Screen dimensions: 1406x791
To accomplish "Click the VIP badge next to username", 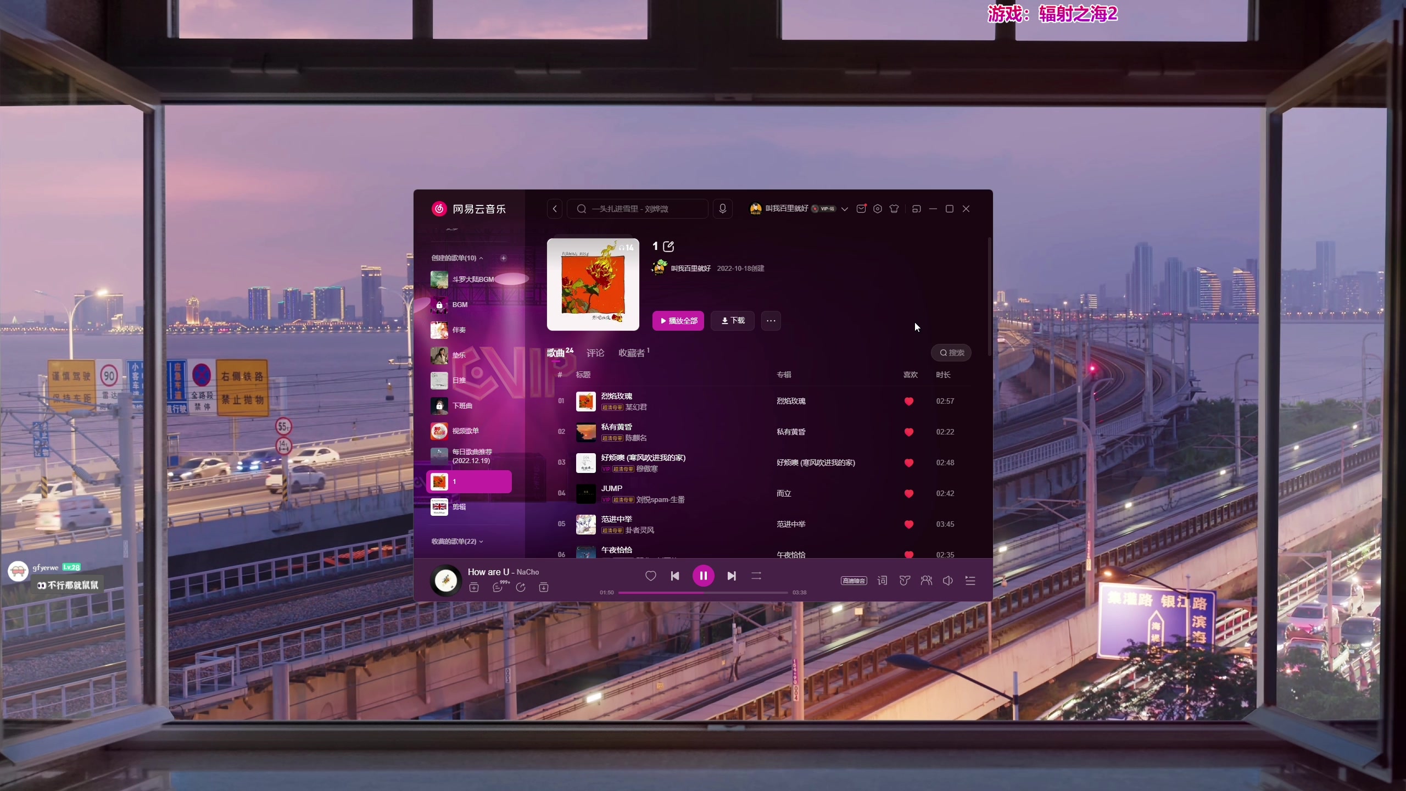I will click(824, 209).
